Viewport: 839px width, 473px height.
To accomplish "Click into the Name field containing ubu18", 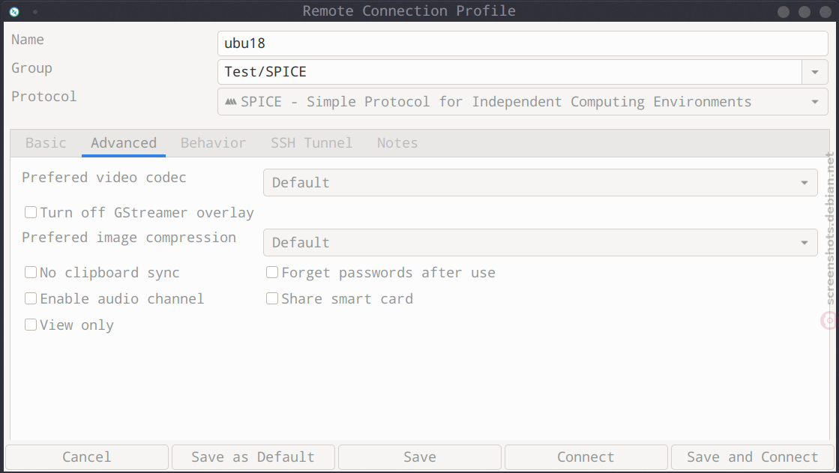I will 523,43.
